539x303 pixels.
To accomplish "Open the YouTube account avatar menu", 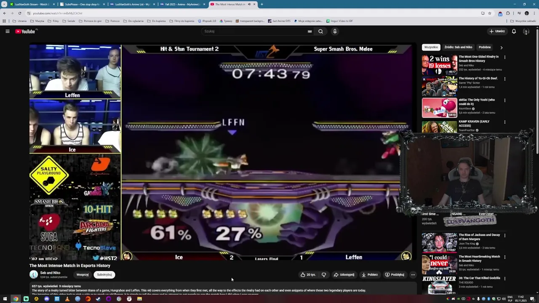I will pyautogui.click(x=526, y=31).
